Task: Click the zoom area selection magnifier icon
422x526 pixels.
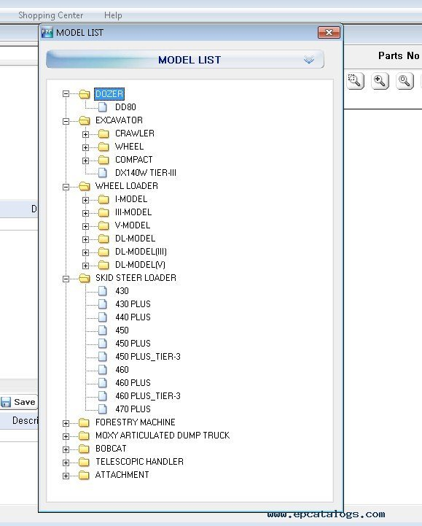Action: tap(355, 81)
